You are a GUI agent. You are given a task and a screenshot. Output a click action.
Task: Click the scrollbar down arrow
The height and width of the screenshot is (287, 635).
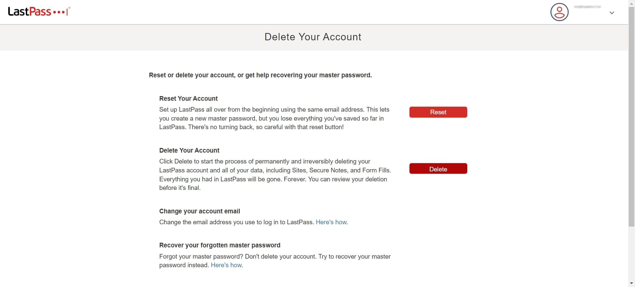tap(631, 283)
